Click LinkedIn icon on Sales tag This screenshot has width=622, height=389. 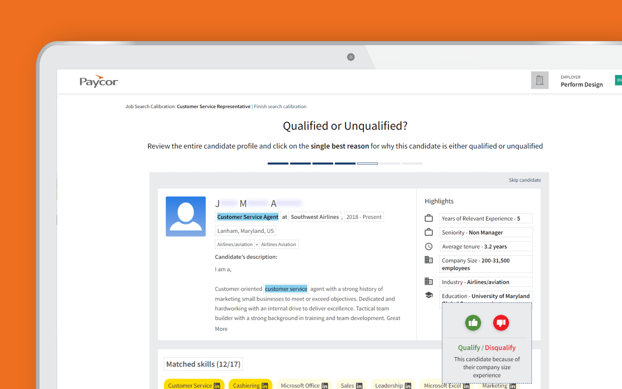[359, 386]
